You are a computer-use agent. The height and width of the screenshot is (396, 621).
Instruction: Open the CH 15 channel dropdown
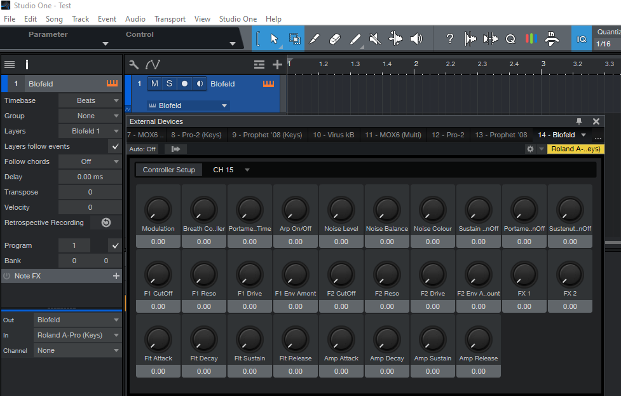pos(231,170)
